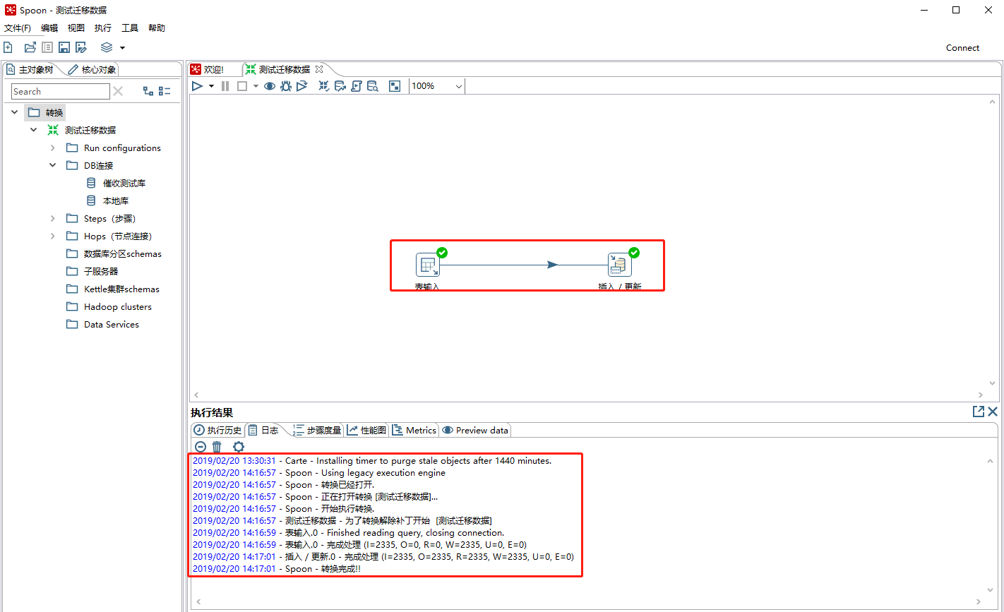This screenshot has width=1004, height=612.
Task: Open a file with the folder icon
Action: [x=30, y=47]
